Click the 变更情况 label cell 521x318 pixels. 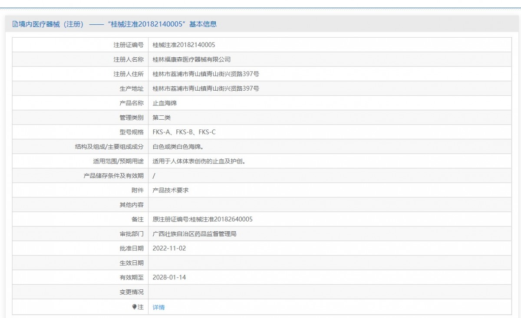coord(80,292)
